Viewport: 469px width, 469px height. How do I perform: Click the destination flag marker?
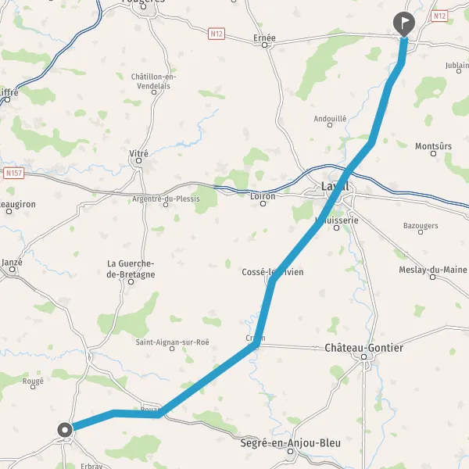(x=404, y=24)
